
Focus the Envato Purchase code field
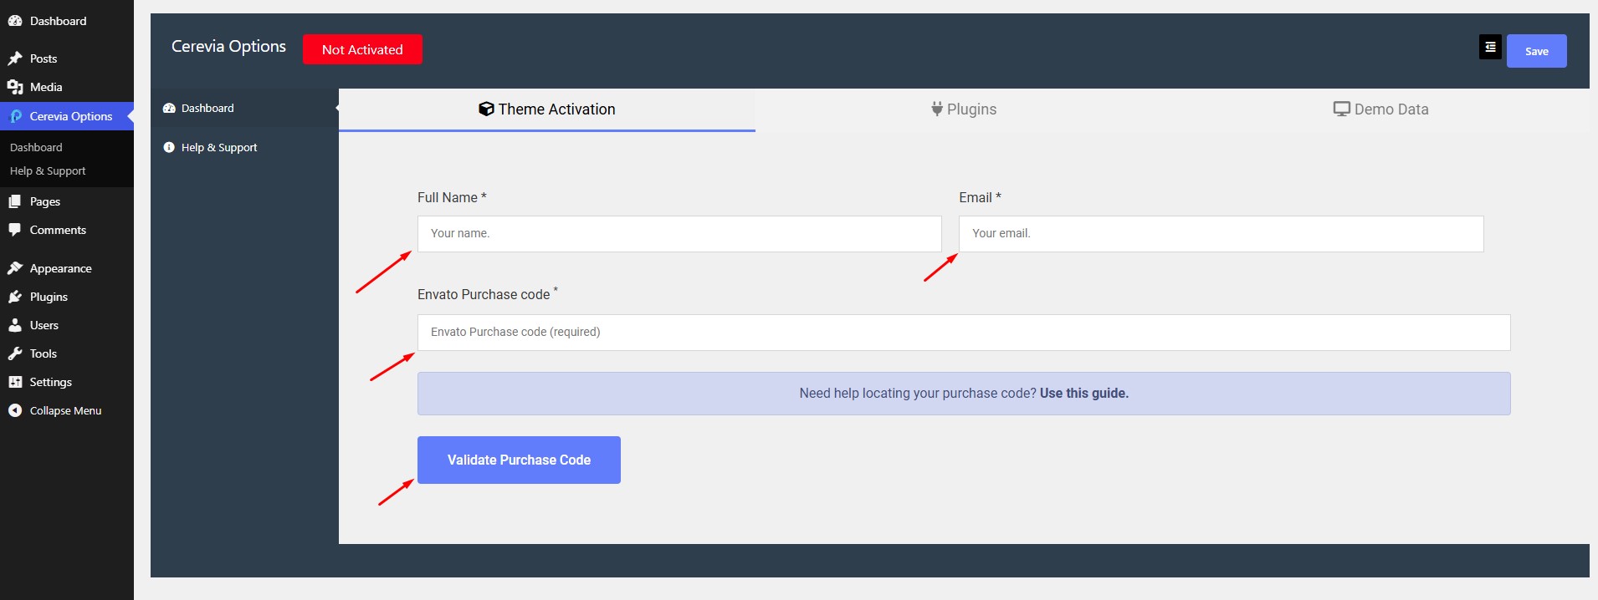[x=964, y=333]
